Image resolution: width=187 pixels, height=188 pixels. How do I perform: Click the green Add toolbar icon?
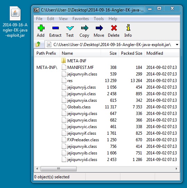tap(41, 28)
